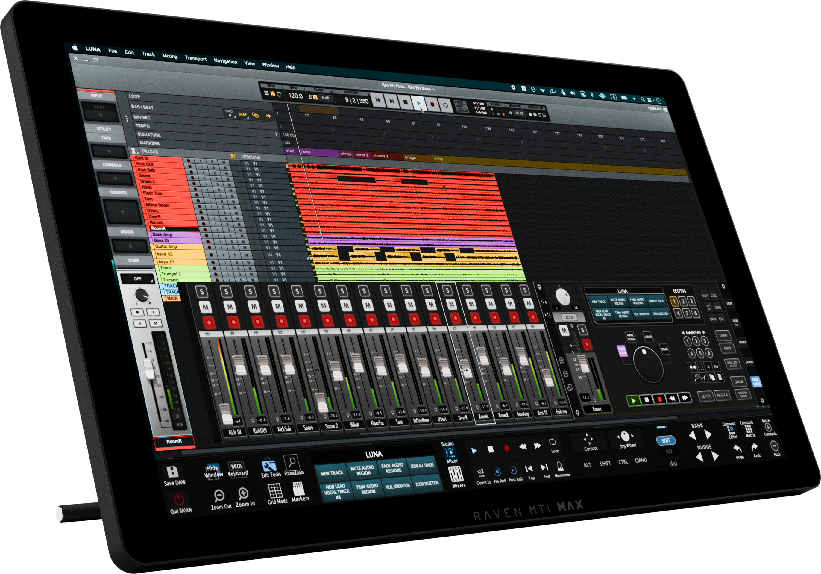Expand the SIGNATURE row chevron
Viewport: 821px width, 574px height.
point(276,134)
